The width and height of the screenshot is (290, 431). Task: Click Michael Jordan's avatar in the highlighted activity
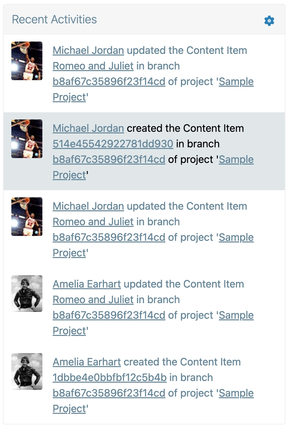tap(27, 139)
